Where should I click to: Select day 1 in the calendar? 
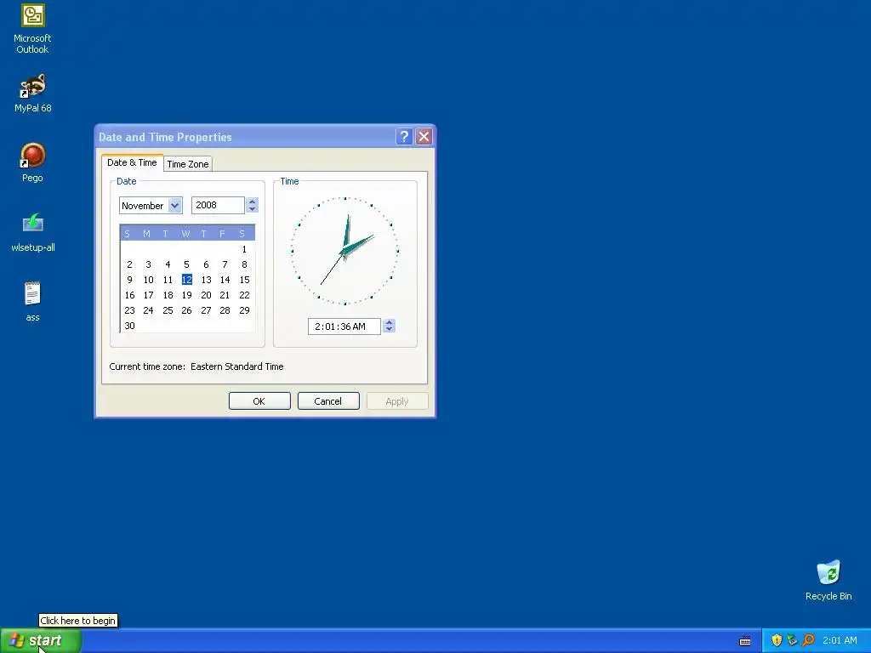click(x=244, y=249)
